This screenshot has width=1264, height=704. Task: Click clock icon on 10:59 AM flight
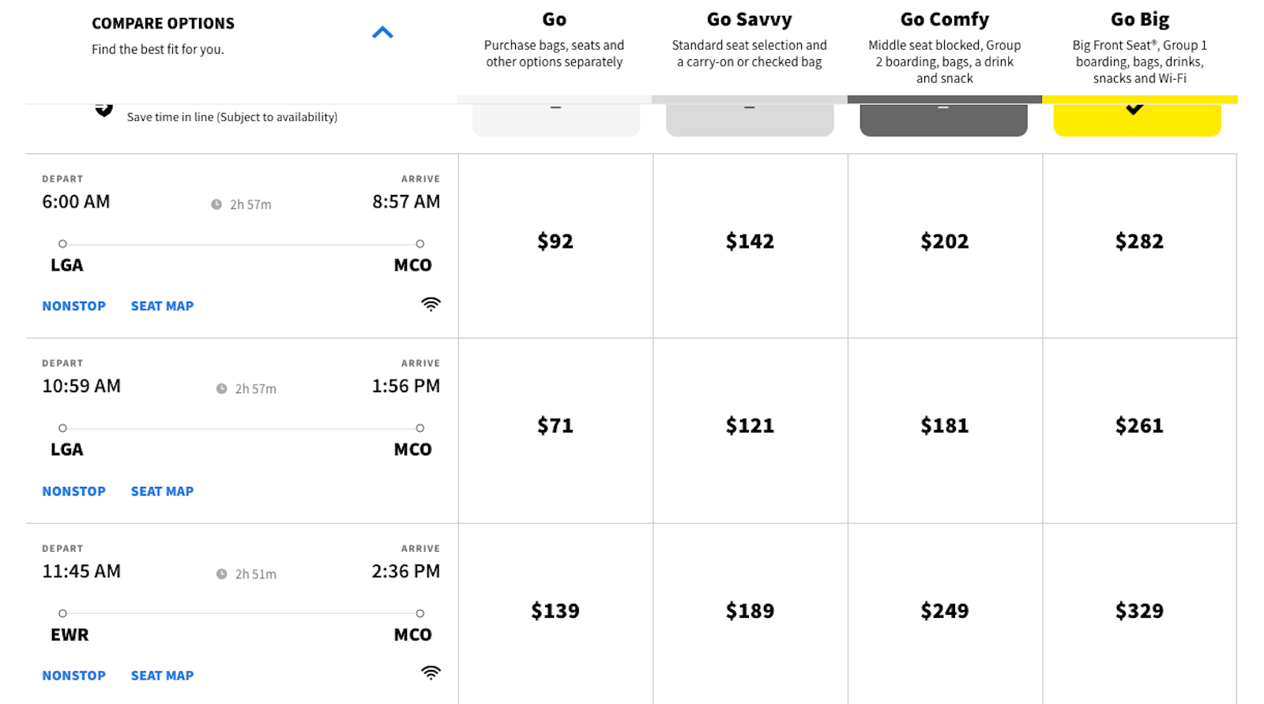click(x=222, y=389)
